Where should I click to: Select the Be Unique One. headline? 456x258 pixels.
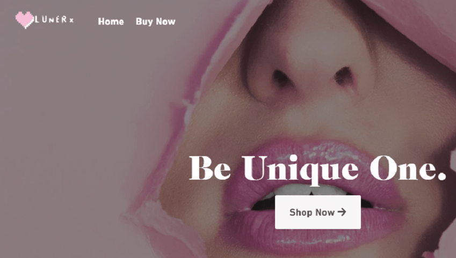(x=317, y=169)
